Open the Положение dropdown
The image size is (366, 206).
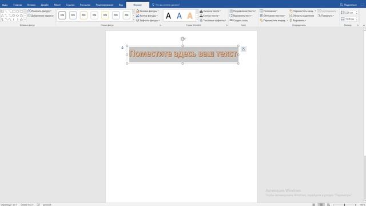click(268, 11)
